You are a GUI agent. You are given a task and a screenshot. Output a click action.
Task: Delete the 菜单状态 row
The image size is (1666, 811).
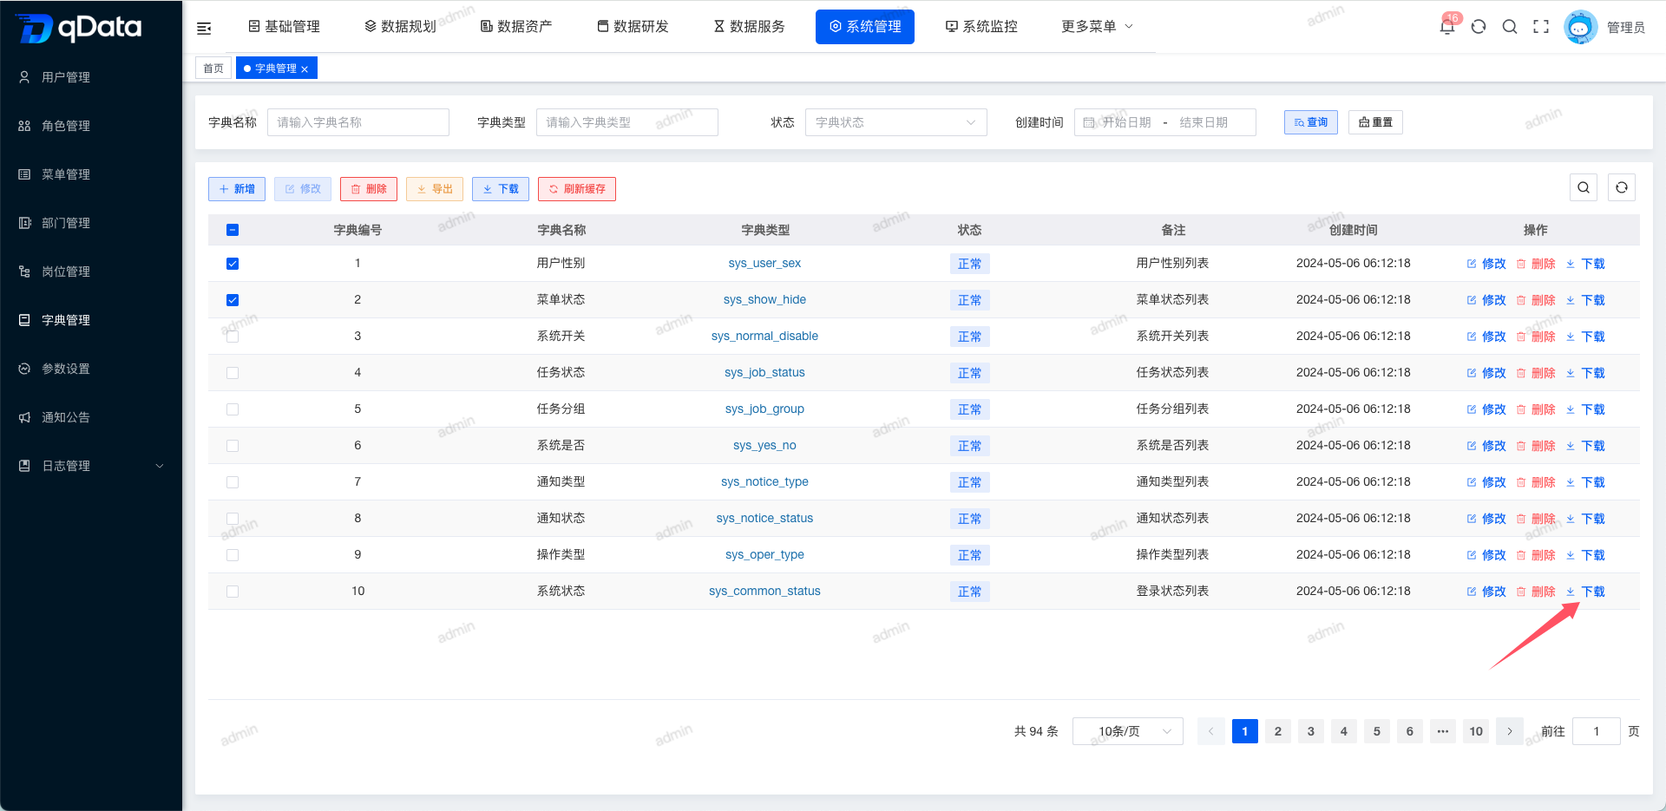coord(1536,300)
